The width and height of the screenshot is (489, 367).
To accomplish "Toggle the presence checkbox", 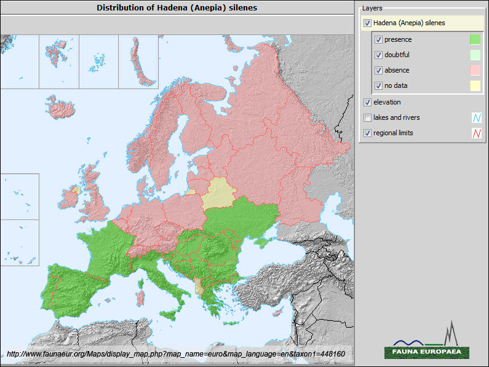I will [379, 40].
